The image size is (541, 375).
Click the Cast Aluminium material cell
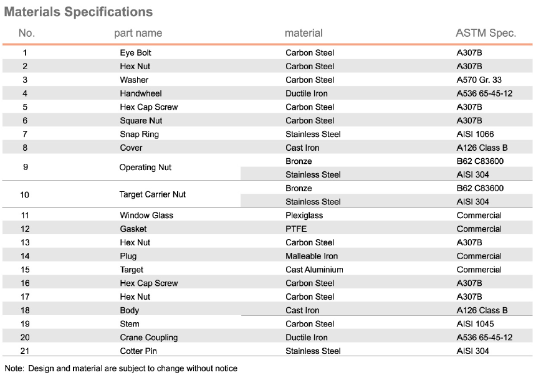coord(314,270)
